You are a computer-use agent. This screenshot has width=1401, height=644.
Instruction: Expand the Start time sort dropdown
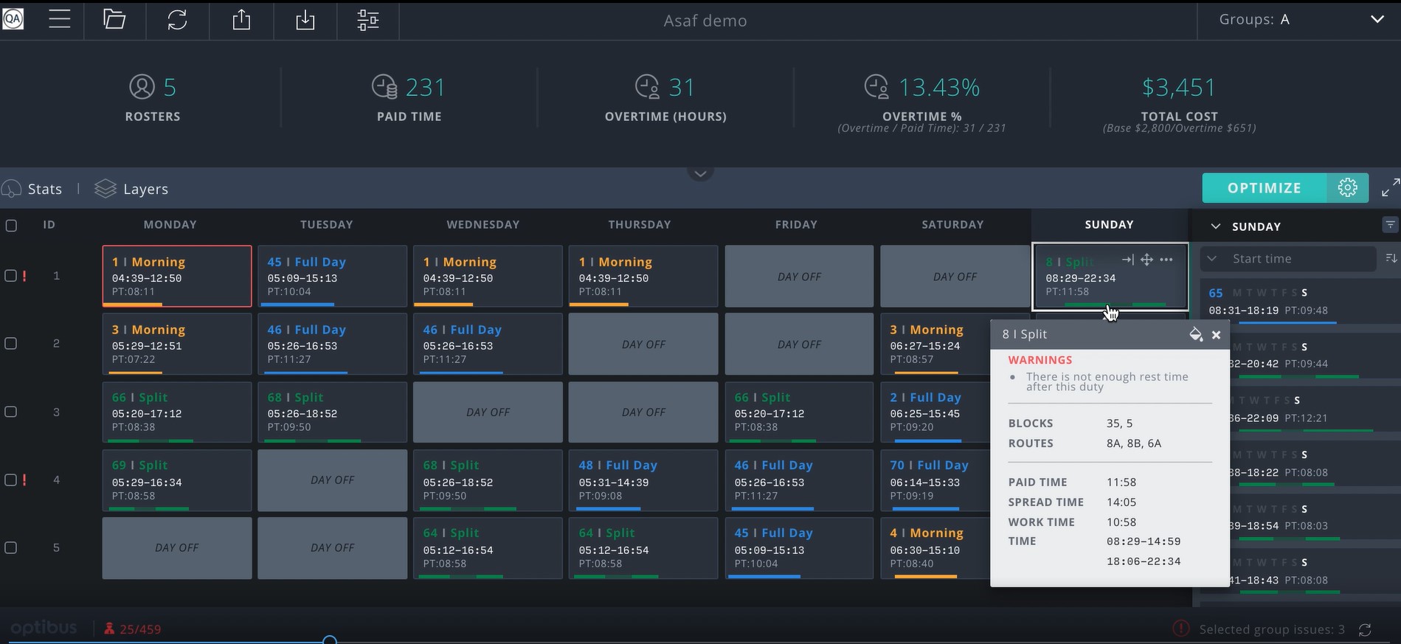coord(1288,259)
